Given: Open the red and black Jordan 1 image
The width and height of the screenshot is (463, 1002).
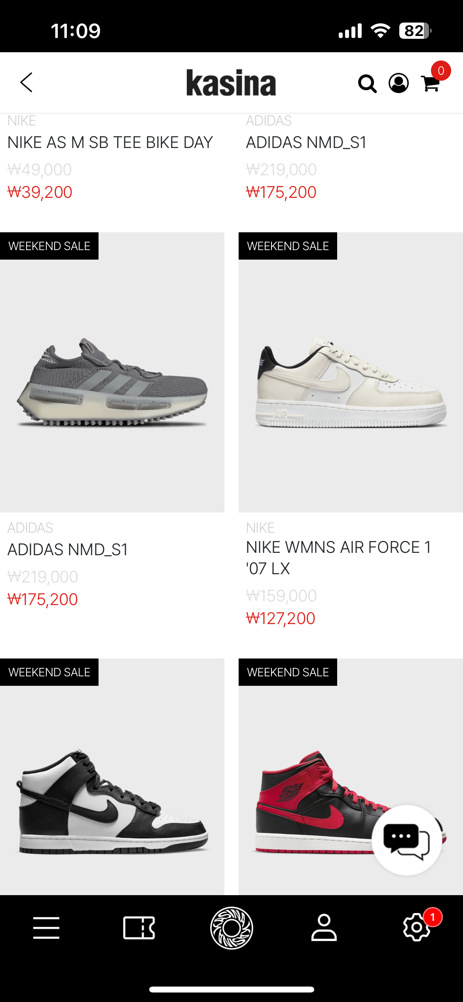Looking at the screenshot, I should click(x=351, y=776).
